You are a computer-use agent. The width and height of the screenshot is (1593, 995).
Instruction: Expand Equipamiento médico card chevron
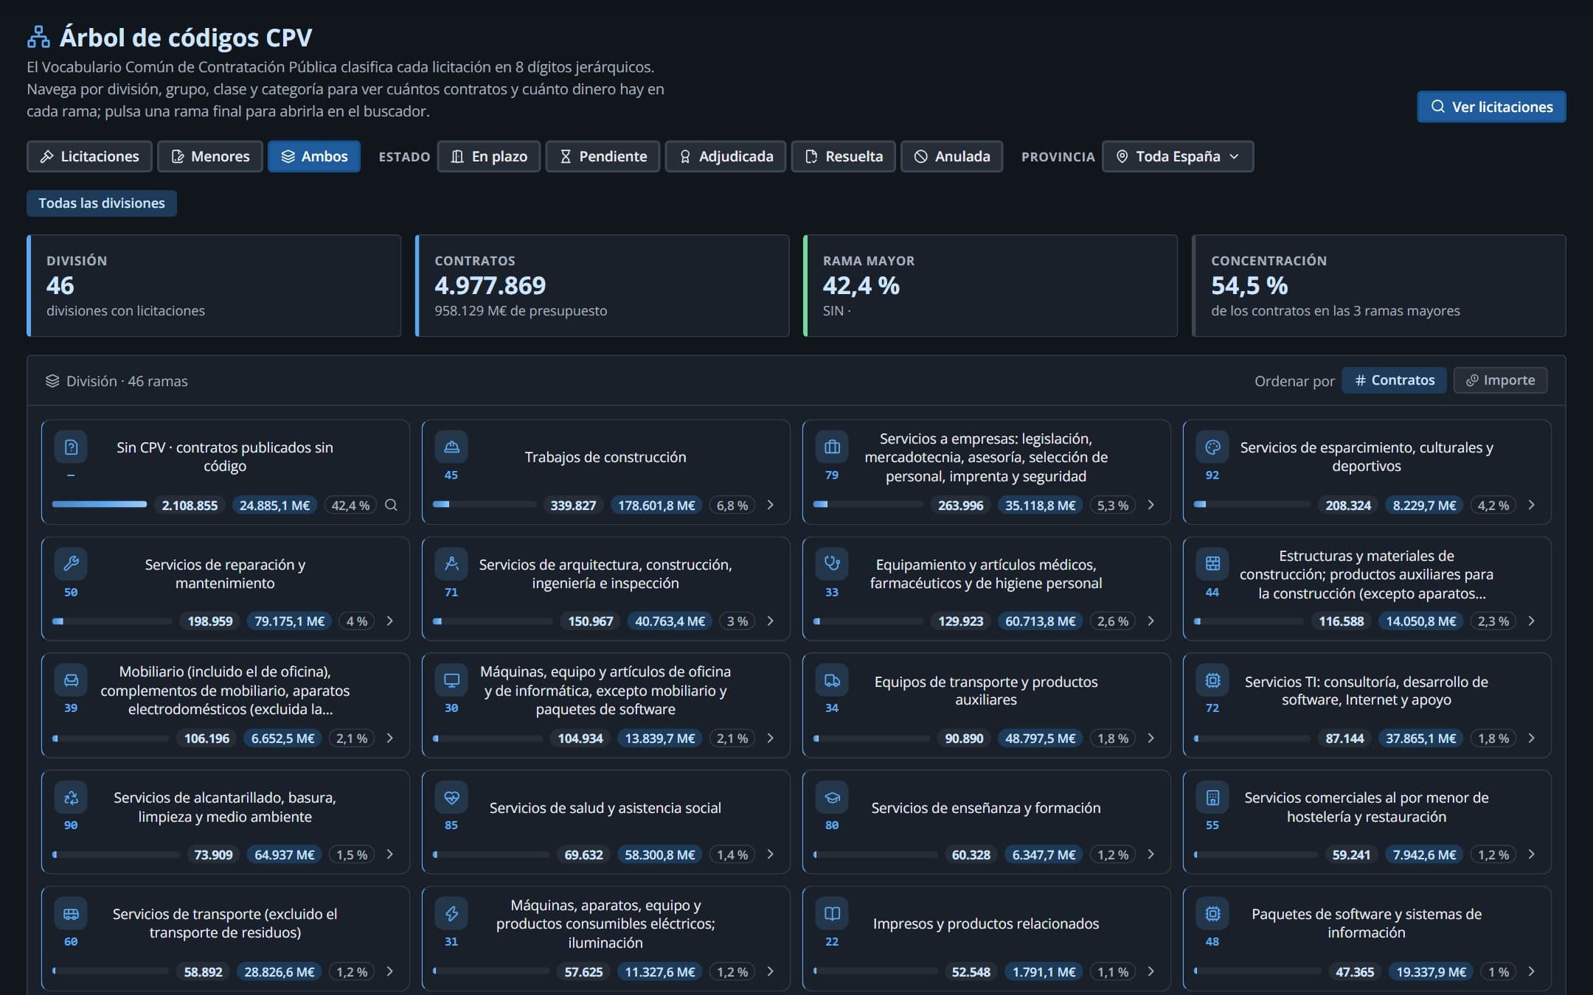coord(1151,621)
